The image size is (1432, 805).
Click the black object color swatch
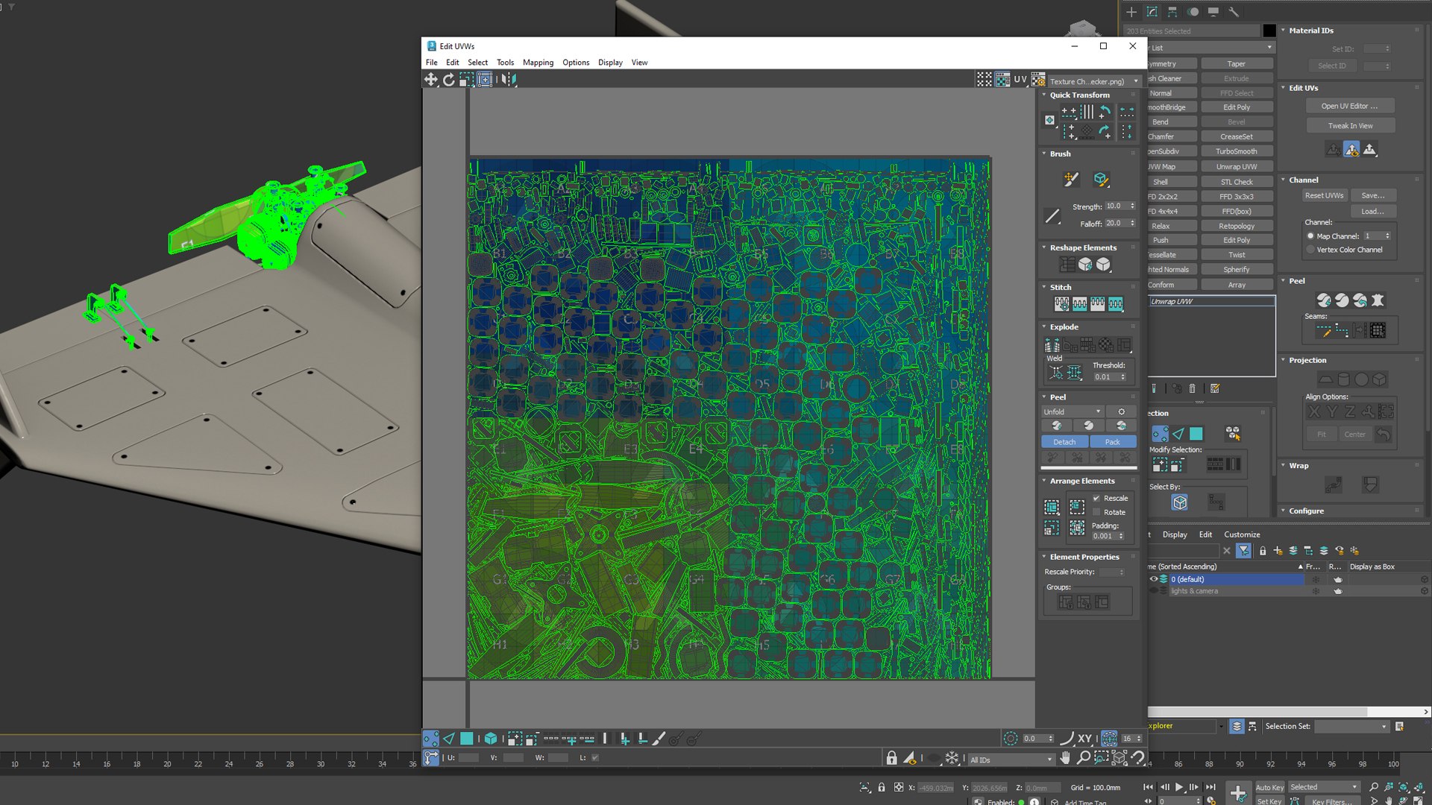(1269, 31)
